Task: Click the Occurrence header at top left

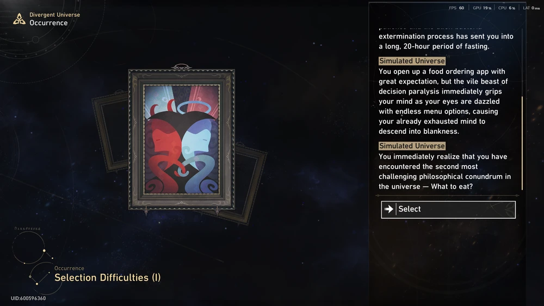Action: [x=48, y=23]
